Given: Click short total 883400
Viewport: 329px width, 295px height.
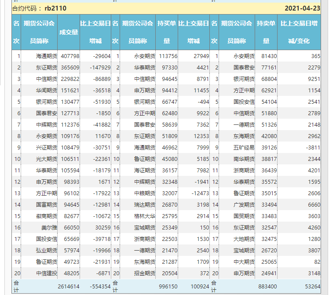Looking at the screenshot, I should 268,287.
